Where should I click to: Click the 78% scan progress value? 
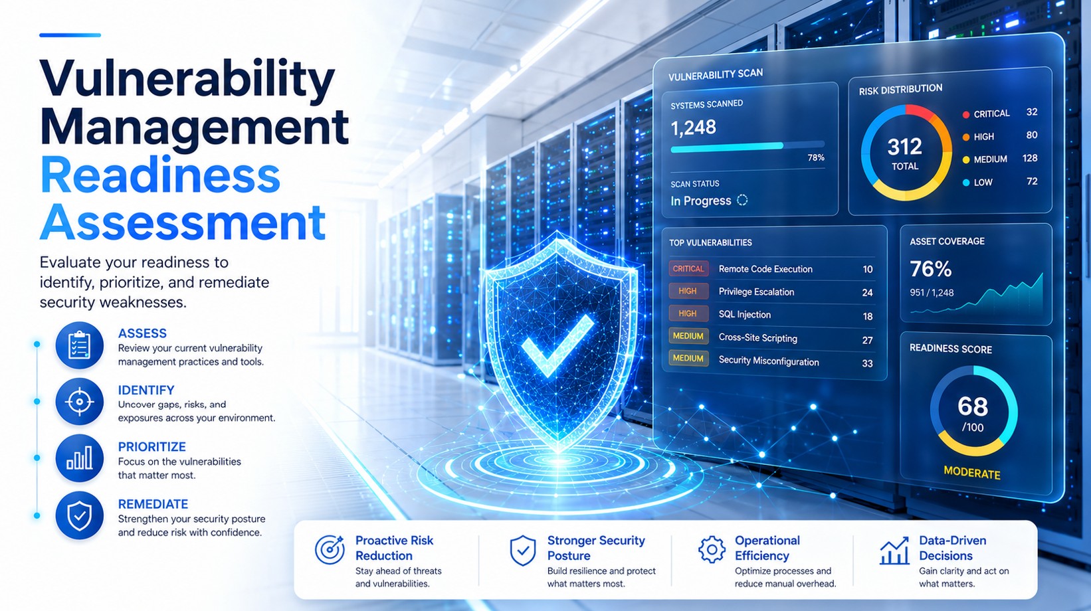[x=816, y=157]
